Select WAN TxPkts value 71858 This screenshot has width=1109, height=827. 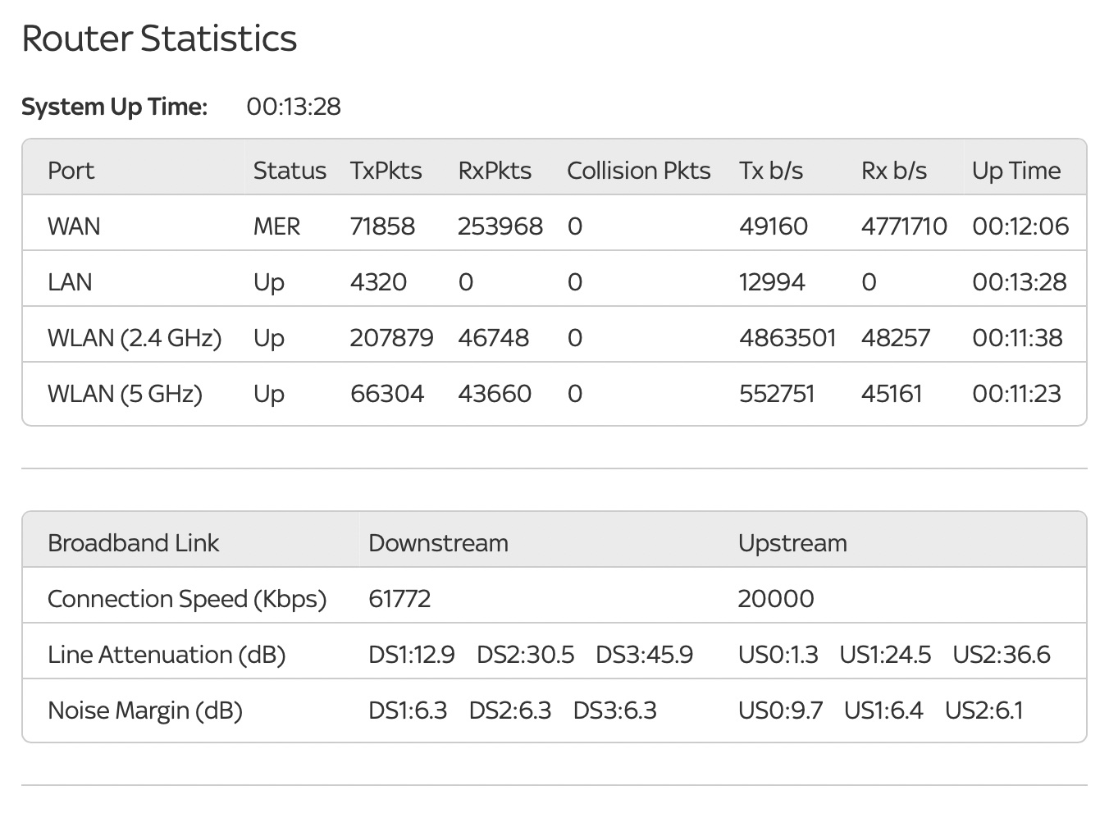pos(382,226)
